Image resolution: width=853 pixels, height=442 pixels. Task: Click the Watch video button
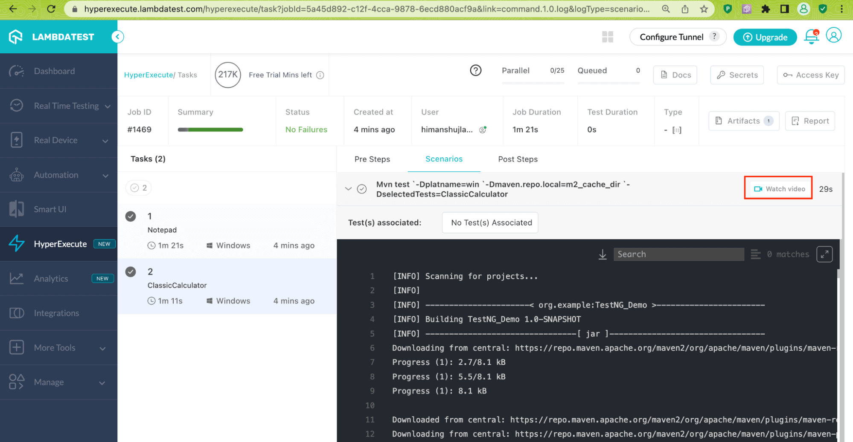[779, 189]
